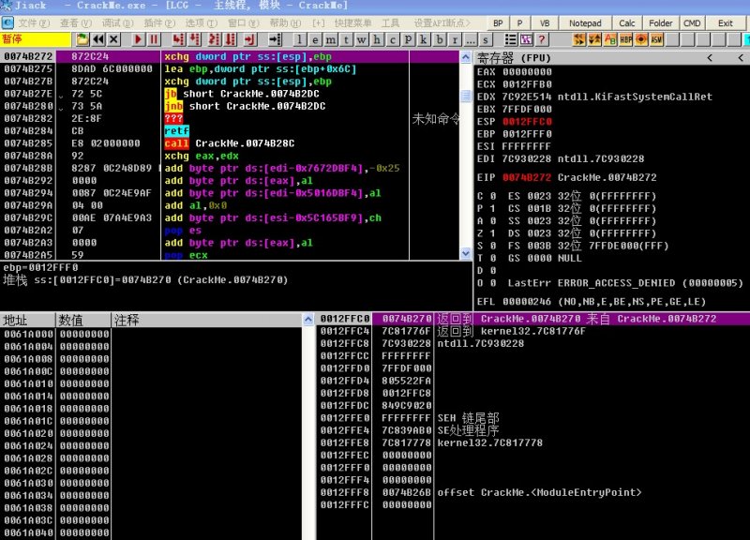Click the open file folder icon
Image resolution: width=750 pixels, height=540 pixels.
click(x=82, y=39)
